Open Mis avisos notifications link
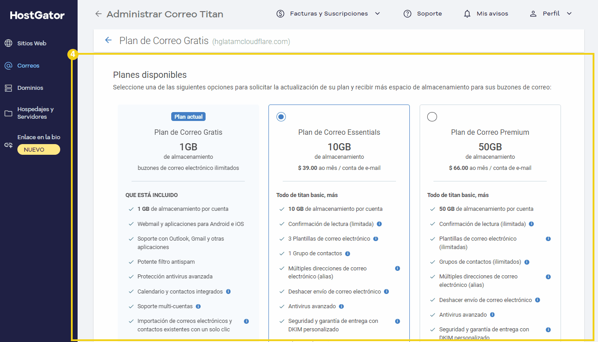 click(x=492, y=14)
